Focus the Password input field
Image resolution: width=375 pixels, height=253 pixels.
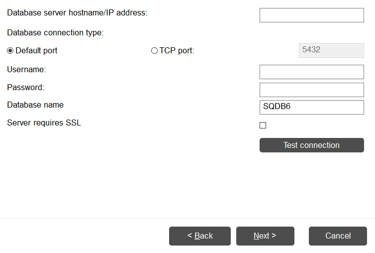[x=311, y=90]
